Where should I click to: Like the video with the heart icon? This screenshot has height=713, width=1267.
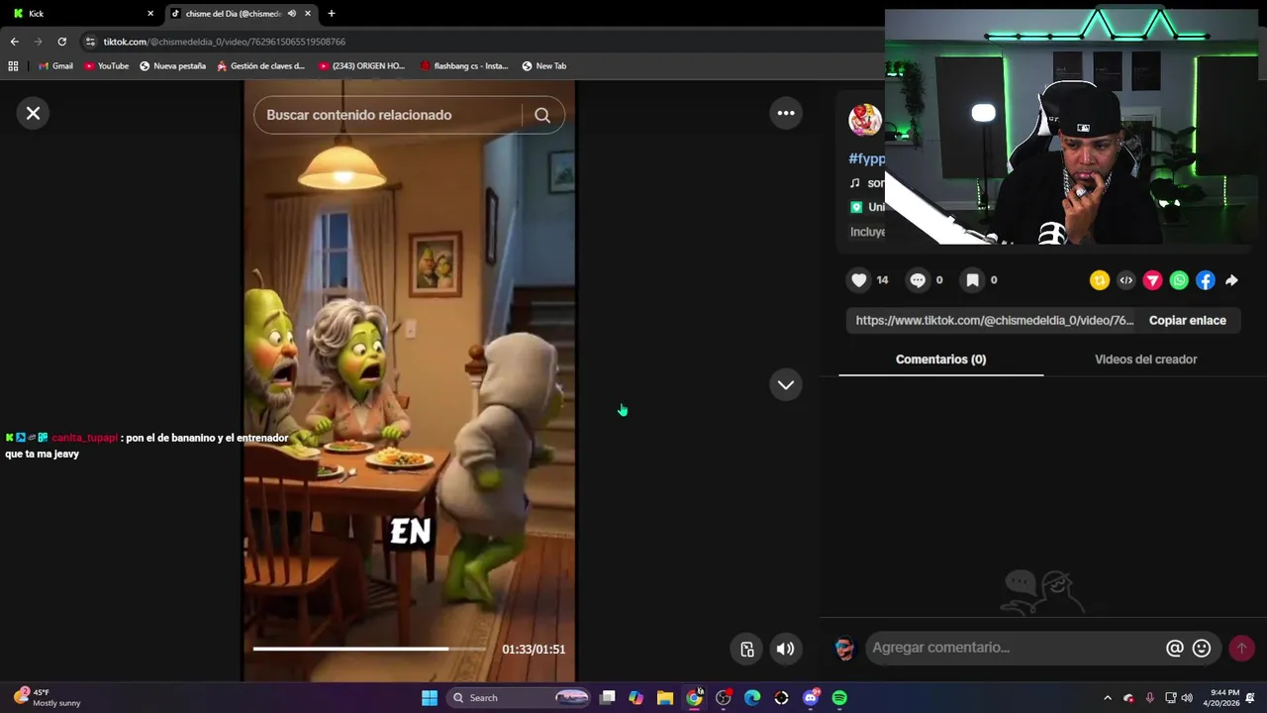pos(859,280)
